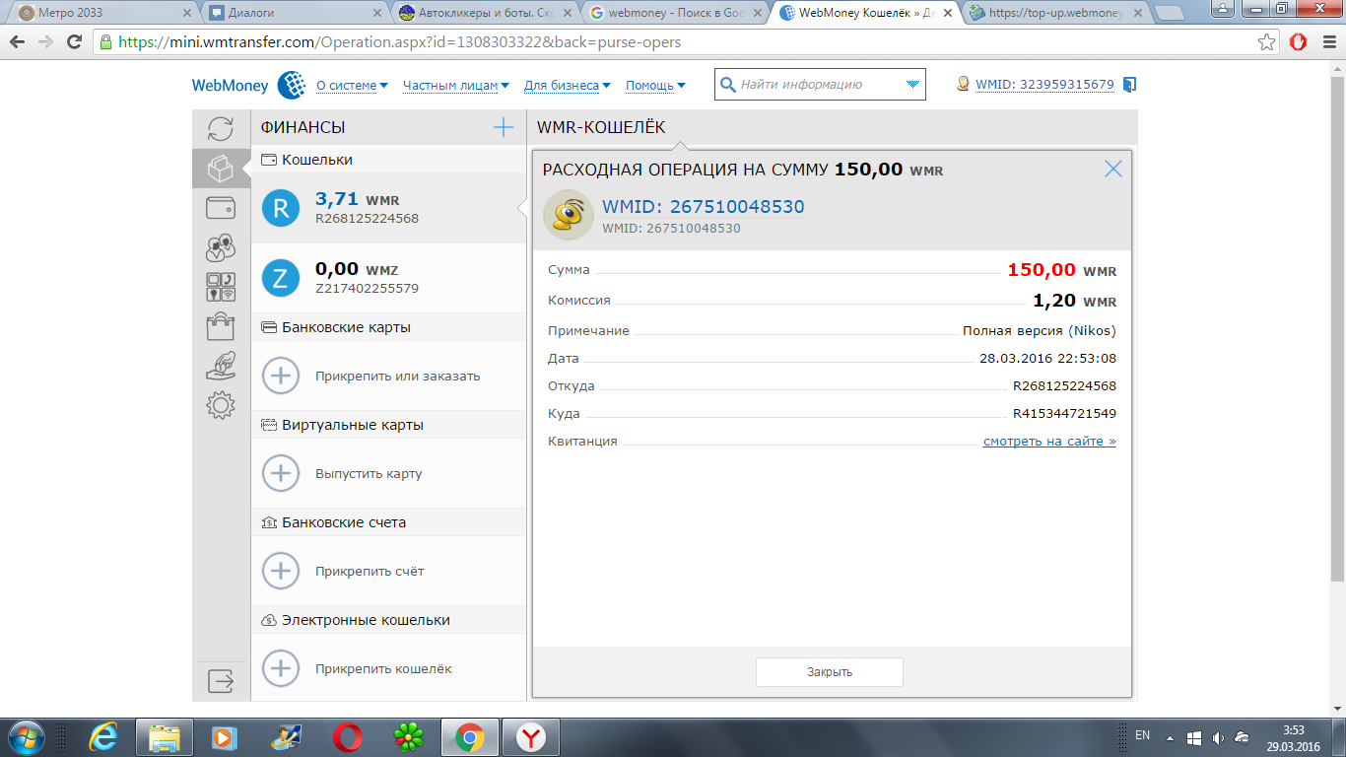This screenshot has height=757, width=1346.
Task: Open the search box dropdown arrow
Action: 912,85
